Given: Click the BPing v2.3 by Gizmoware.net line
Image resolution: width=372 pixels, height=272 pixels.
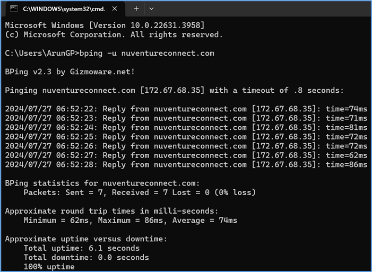Looking at the screenshot, I should coord(70,72).
